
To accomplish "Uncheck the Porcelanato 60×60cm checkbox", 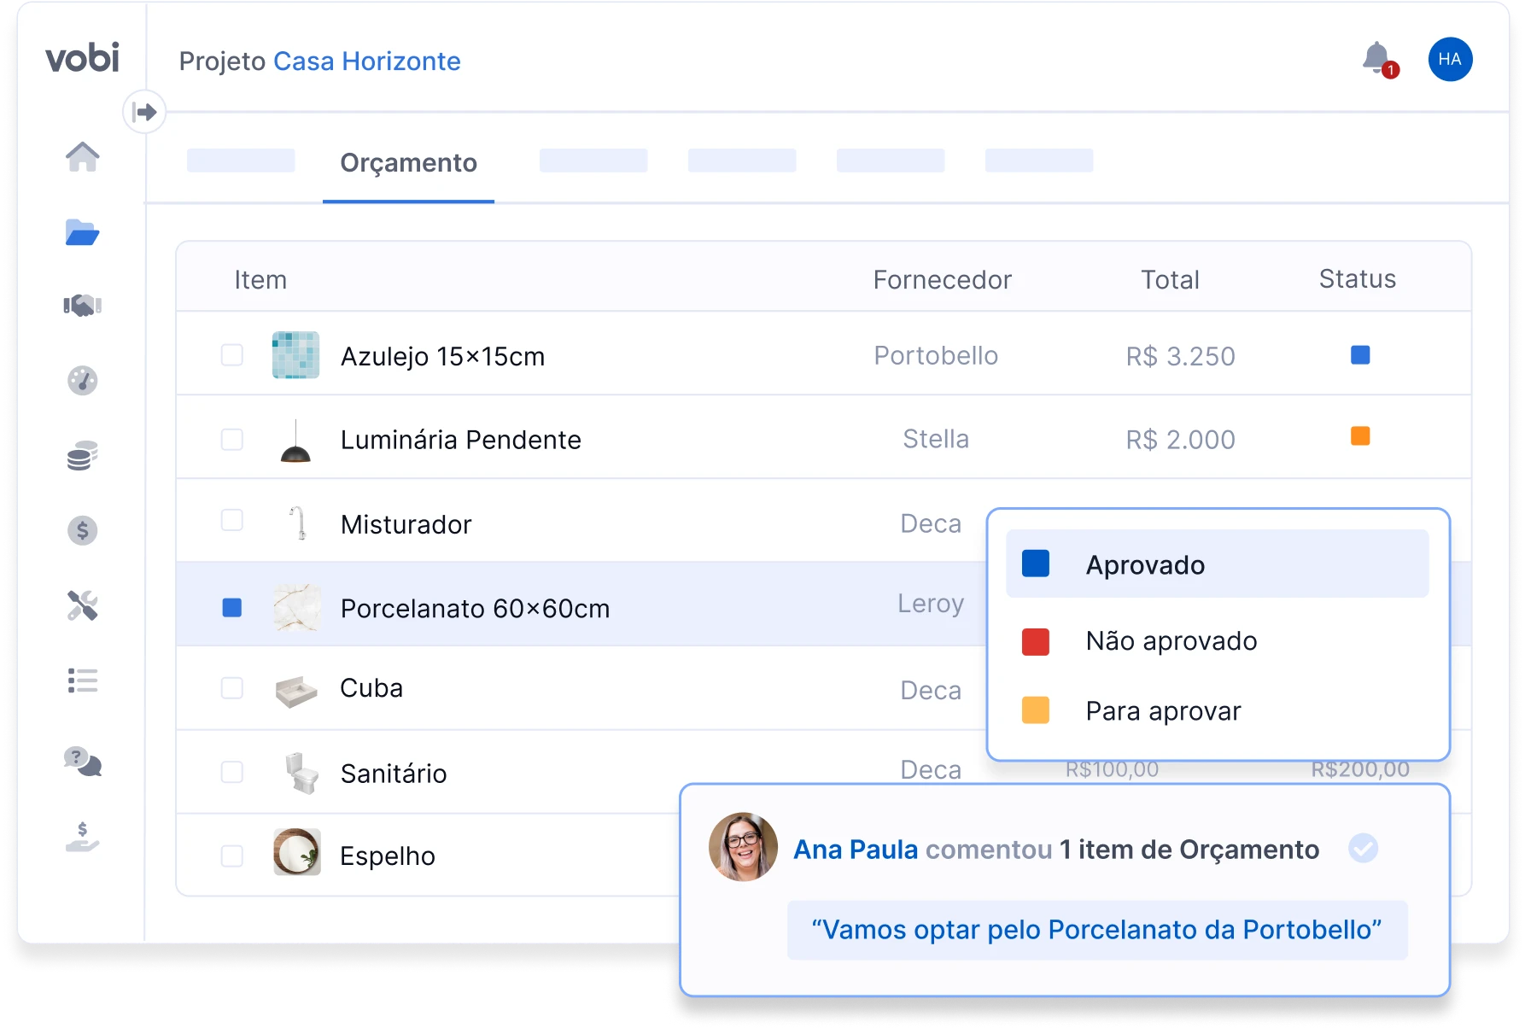I will point(231,608).
